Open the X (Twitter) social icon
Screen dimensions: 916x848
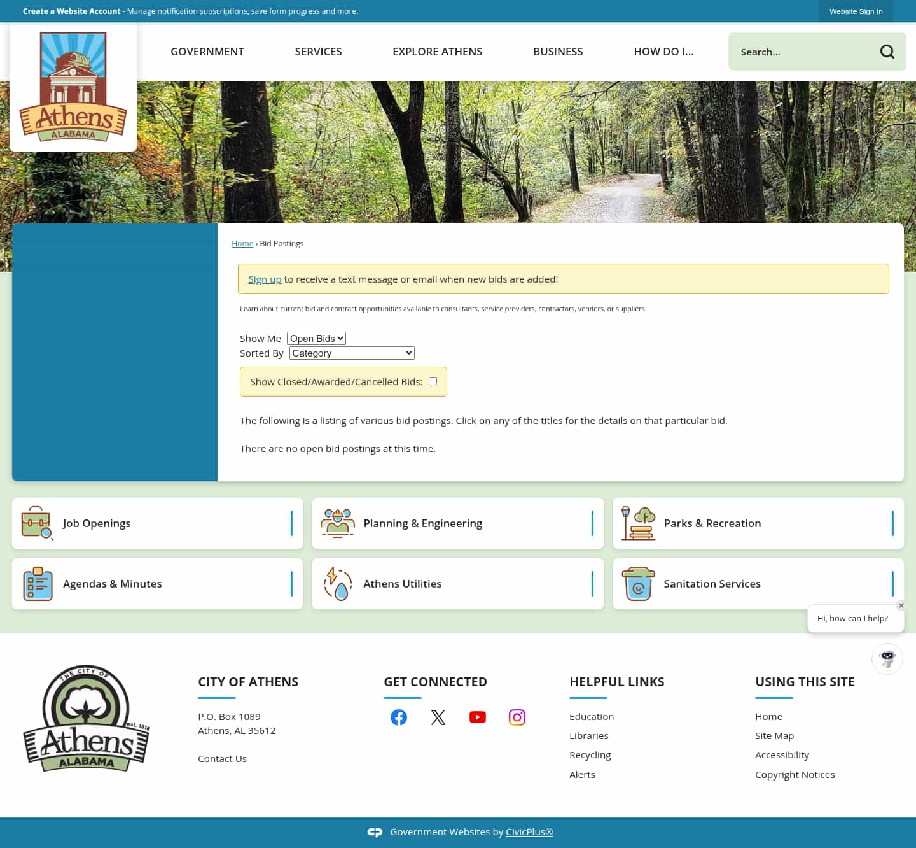coord(438,717)
